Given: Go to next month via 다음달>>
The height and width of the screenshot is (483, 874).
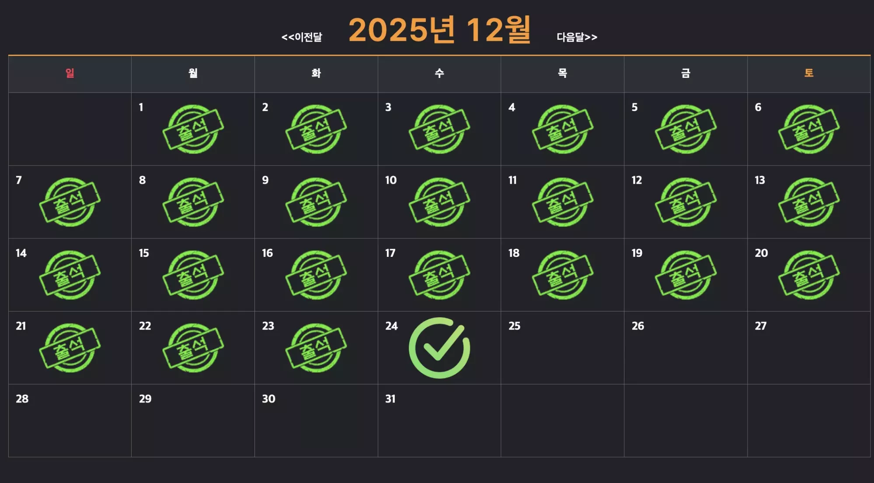Looking at the screenshot, I should [577, 37].
